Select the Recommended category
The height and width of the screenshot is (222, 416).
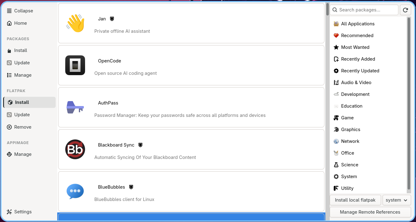(x=368, y=36)
